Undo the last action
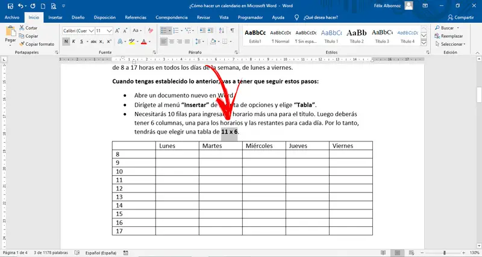482x257 pixels. pyautogui.click(x=20, y=5)
